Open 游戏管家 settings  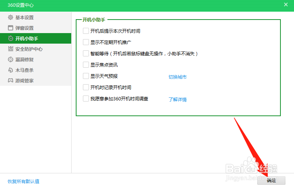(36, 80)
